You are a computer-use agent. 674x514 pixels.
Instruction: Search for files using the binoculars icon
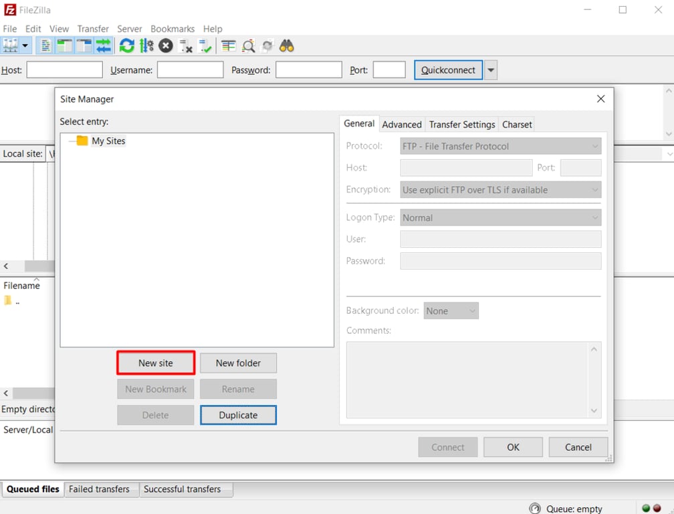point(286,46)
